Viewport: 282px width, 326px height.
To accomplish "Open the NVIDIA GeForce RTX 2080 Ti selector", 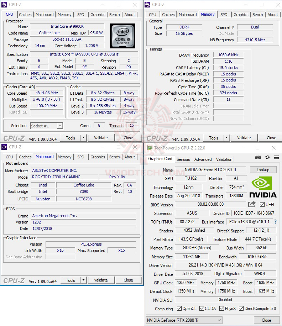I will point(184,320).
